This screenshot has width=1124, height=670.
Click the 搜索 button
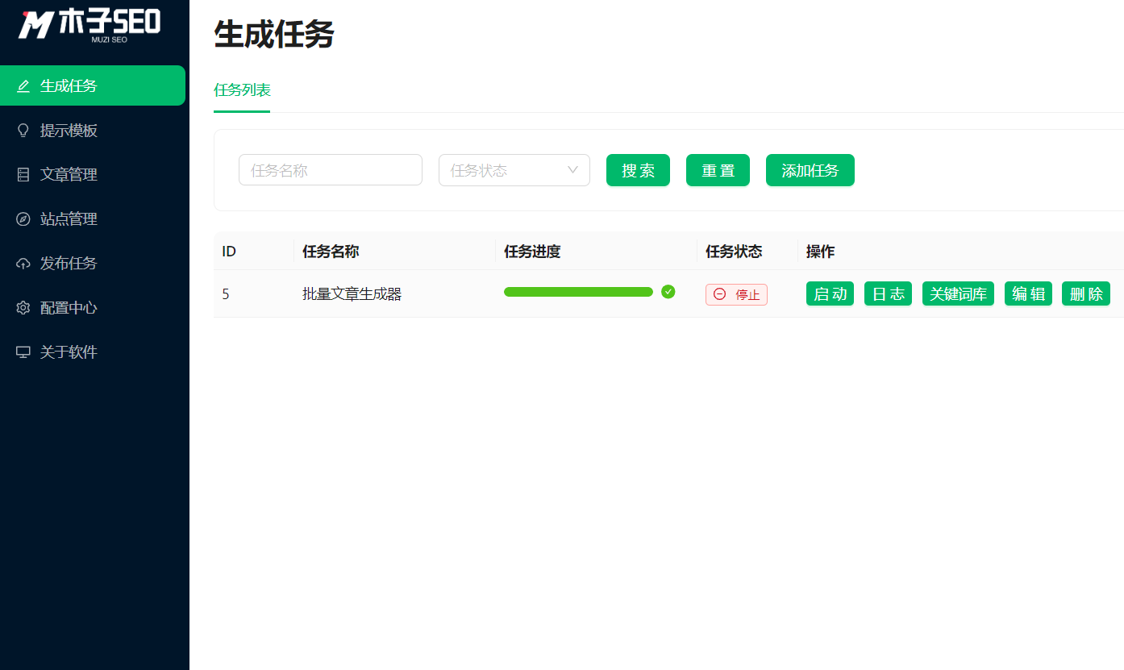point(638,170)
